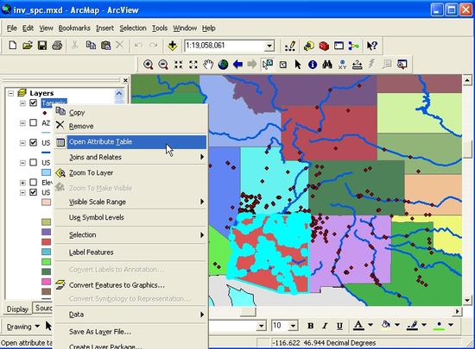The image size is (475, 349).
Task: Open the Drawing menu dropdown
Action: coord(23,327)
